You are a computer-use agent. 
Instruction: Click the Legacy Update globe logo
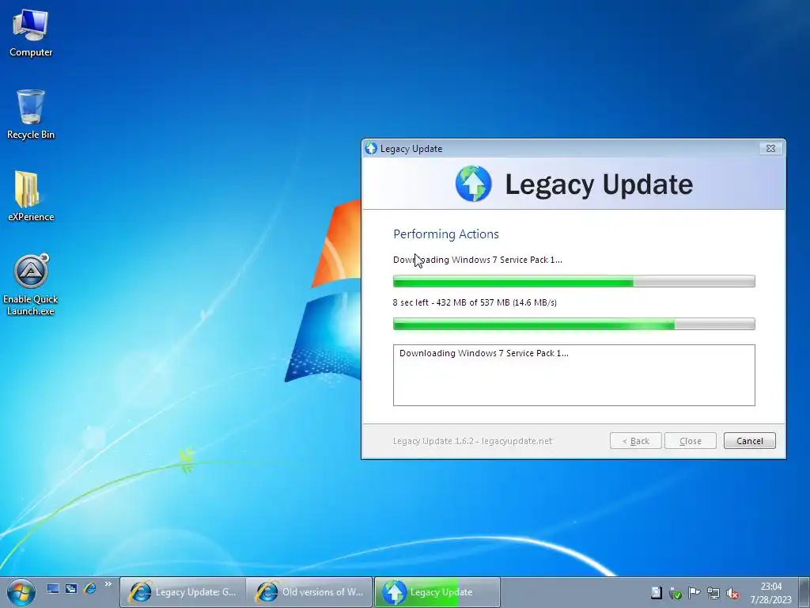point(473,184)
